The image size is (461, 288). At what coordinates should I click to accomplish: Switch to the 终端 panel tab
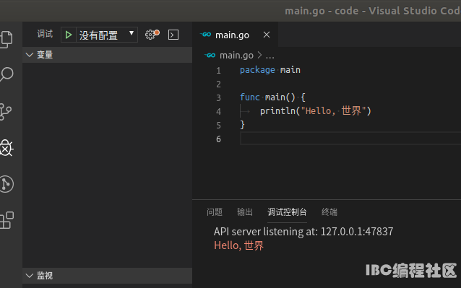[x=329, y=212]
